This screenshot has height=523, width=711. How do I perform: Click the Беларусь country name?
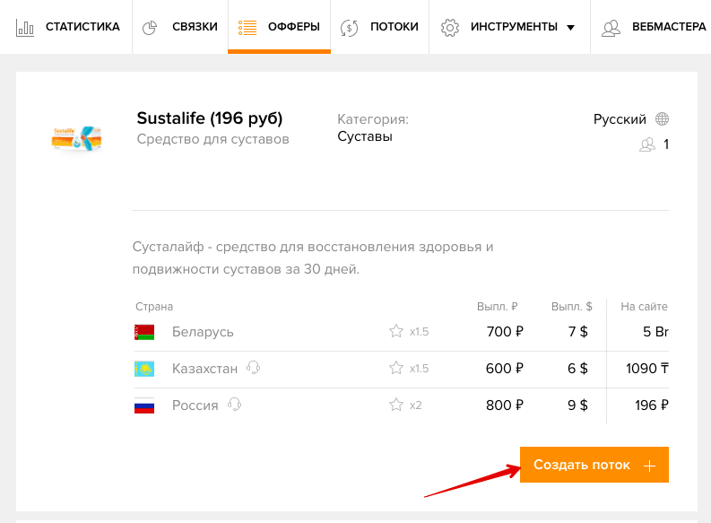203,332
